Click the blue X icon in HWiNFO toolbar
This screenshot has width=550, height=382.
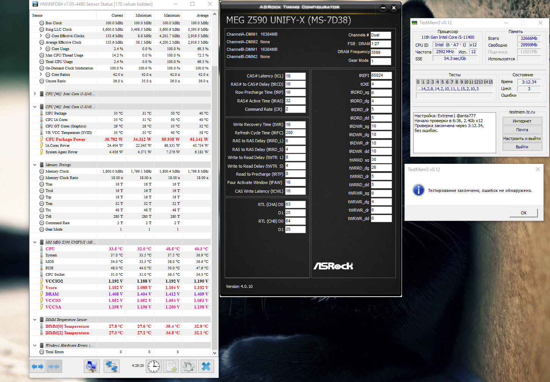coord(206,366)
